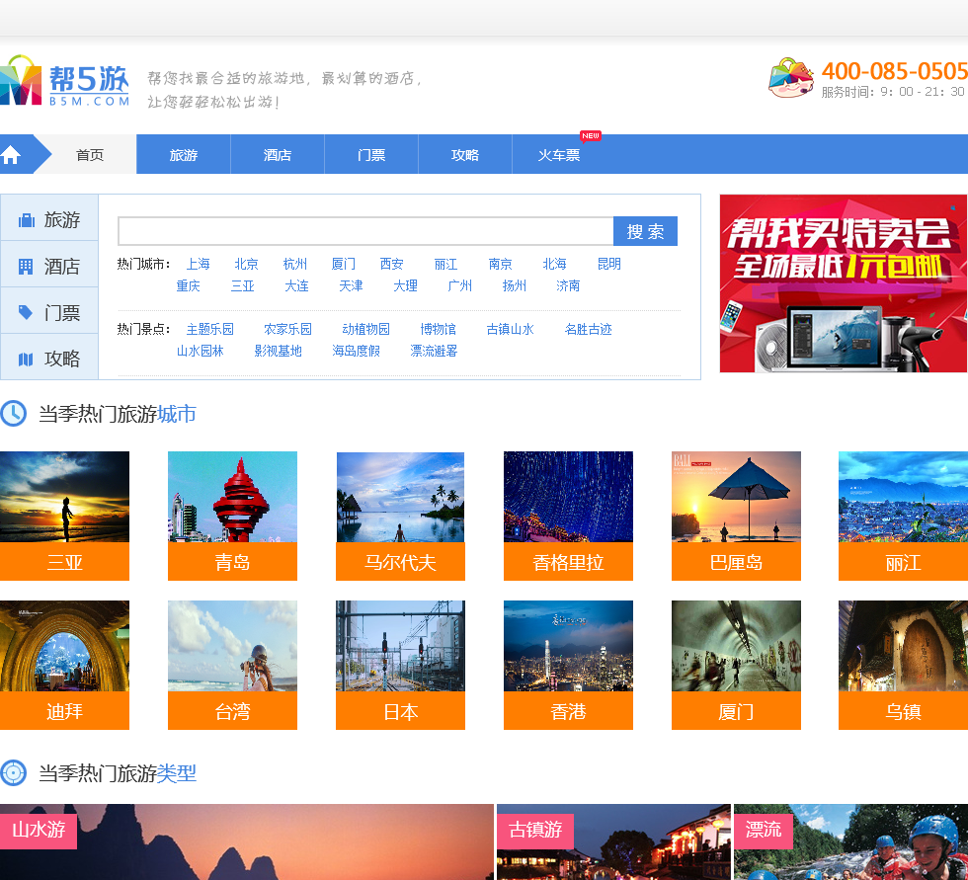Open the 日本 destination card
The width and height of the screenshot is (968, 880).
click(x=401, y=666)
